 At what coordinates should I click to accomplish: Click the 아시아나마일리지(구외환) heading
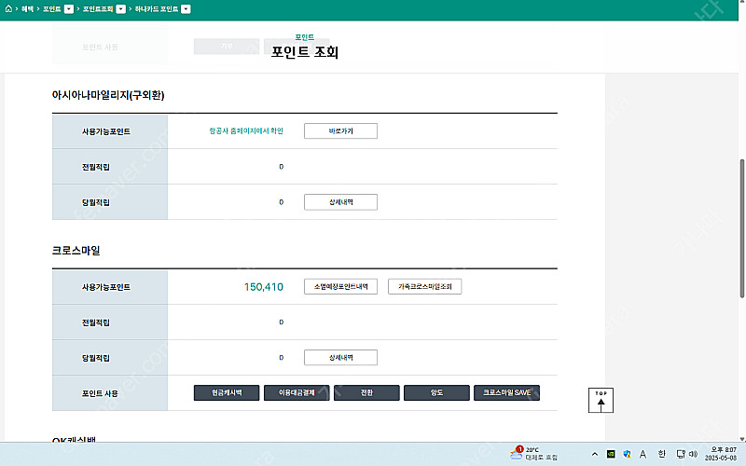[x=108, y=95]
